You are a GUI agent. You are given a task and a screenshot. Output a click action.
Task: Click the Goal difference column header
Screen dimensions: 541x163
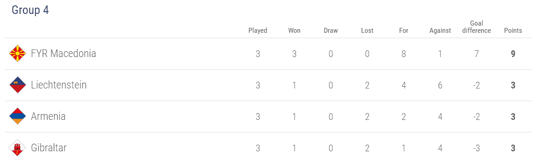pyautogui.click(x=477, y=27)
